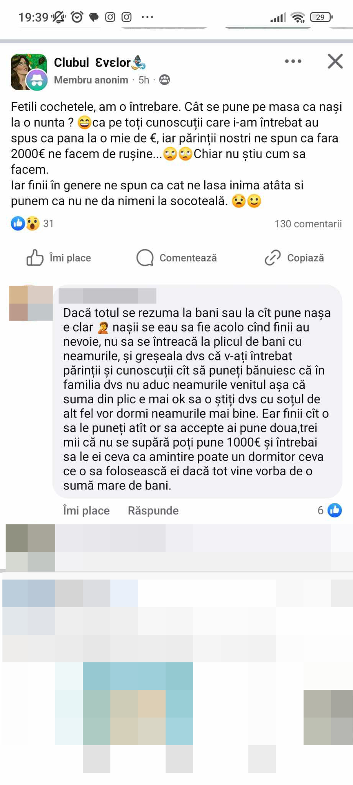This screenshot has width=353, height=785.
Task: Like the post with Îmi place thumb
Action: 59,258
